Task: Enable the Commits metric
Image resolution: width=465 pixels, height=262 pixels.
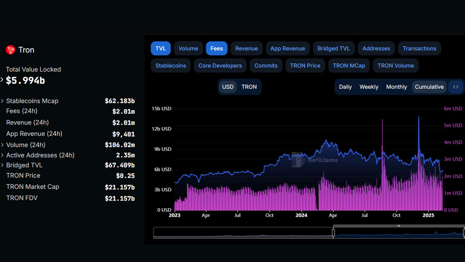Action: pos(266,66)
